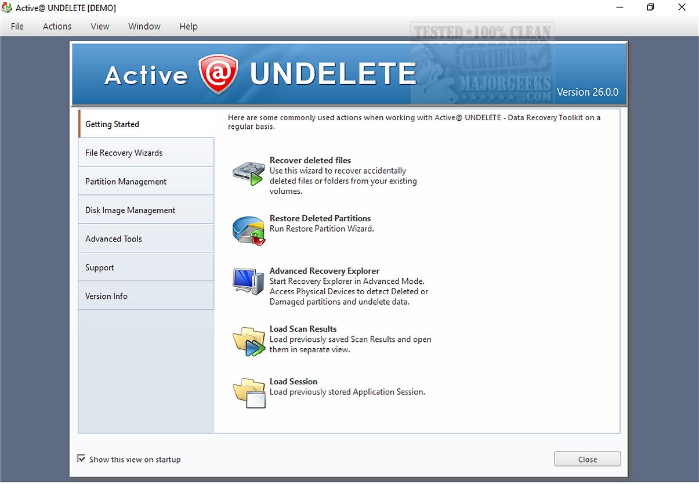Click 'Load previously stored Application Session.' text
Screen dimensions: 699x484
(347, 392)
